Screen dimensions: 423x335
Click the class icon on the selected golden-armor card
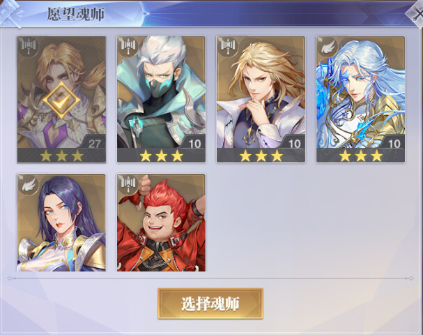[x=29, y=47]
